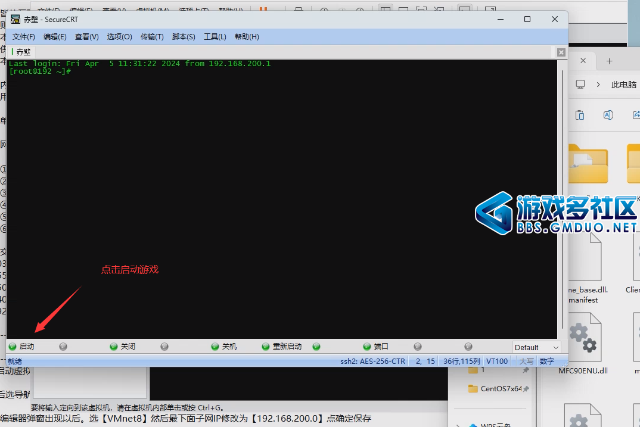The image size is (640, 427).
Task: Click the 数字 num lock indicator
Action: pyautogui.click(x=547, y=361)
